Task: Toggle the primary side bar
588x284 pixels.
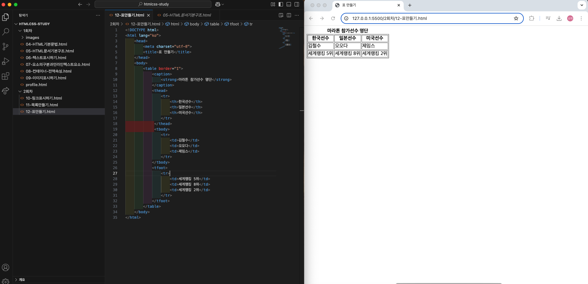Action: [281, 4]
